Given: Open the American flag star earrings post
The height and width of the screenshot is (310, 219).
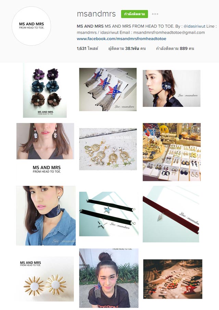Looking at the screenshot, I should click(108, 89).
